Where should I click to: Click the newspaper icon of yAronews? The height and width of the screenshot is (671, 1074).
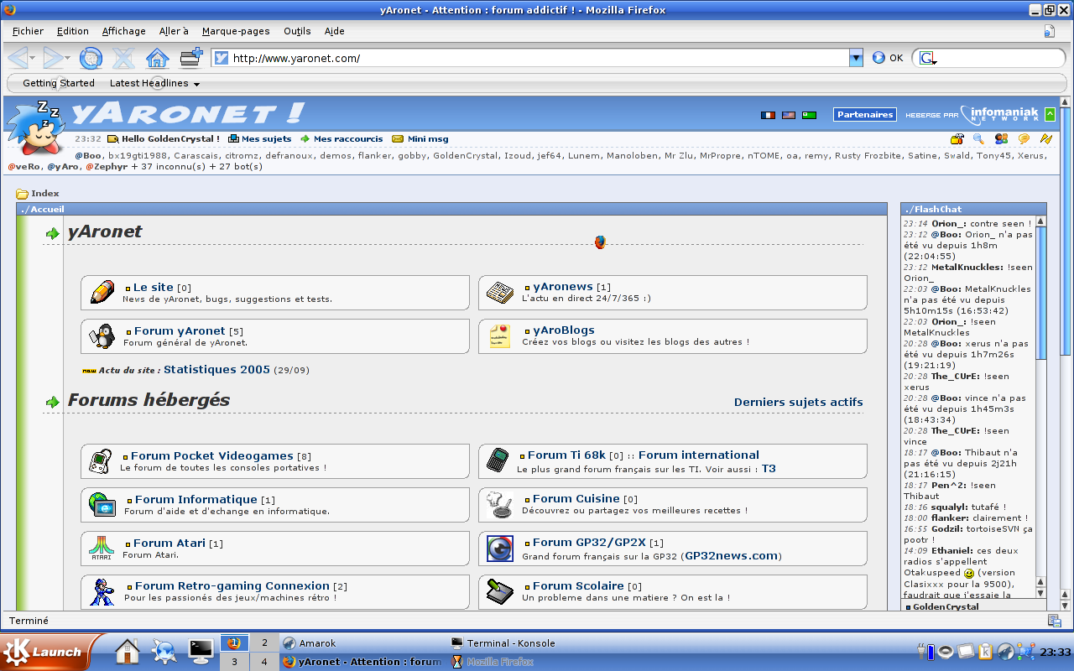coord(500,293)
